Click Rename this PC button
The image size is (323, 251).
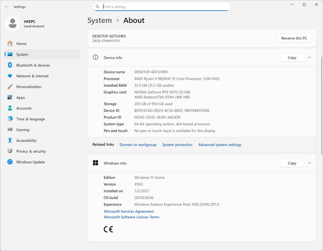[294, 38]
